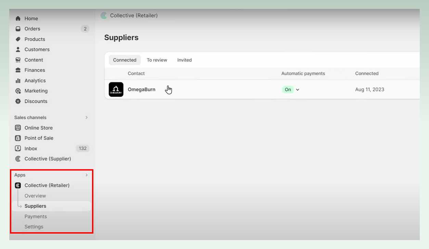Select the Online Store channel
This screenshot has height=249, width=429.
click(38, 128)
